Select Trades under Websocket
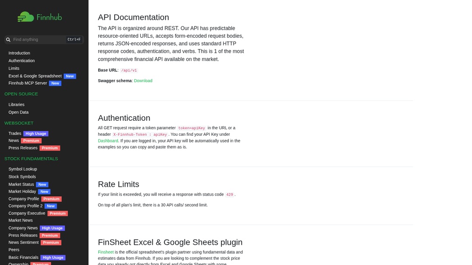 click(x=15, y=133)
